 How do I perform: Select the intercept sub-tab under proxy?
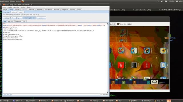6,12
